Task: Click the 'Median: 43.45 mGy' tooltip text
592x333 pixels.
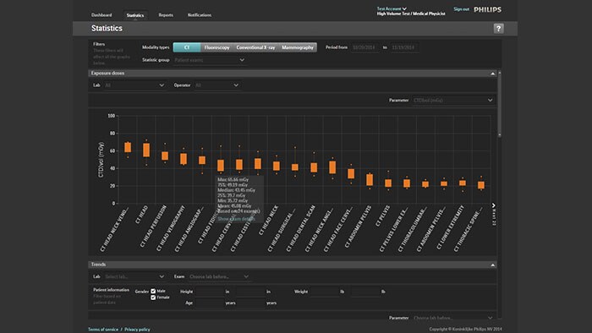Action: pyautogui.click(x=236, y=190)
